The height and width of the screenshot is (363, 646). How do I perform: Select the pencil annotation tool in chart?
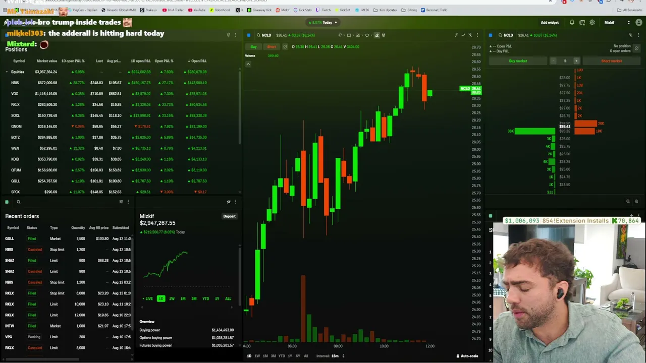tap(376, 35)
